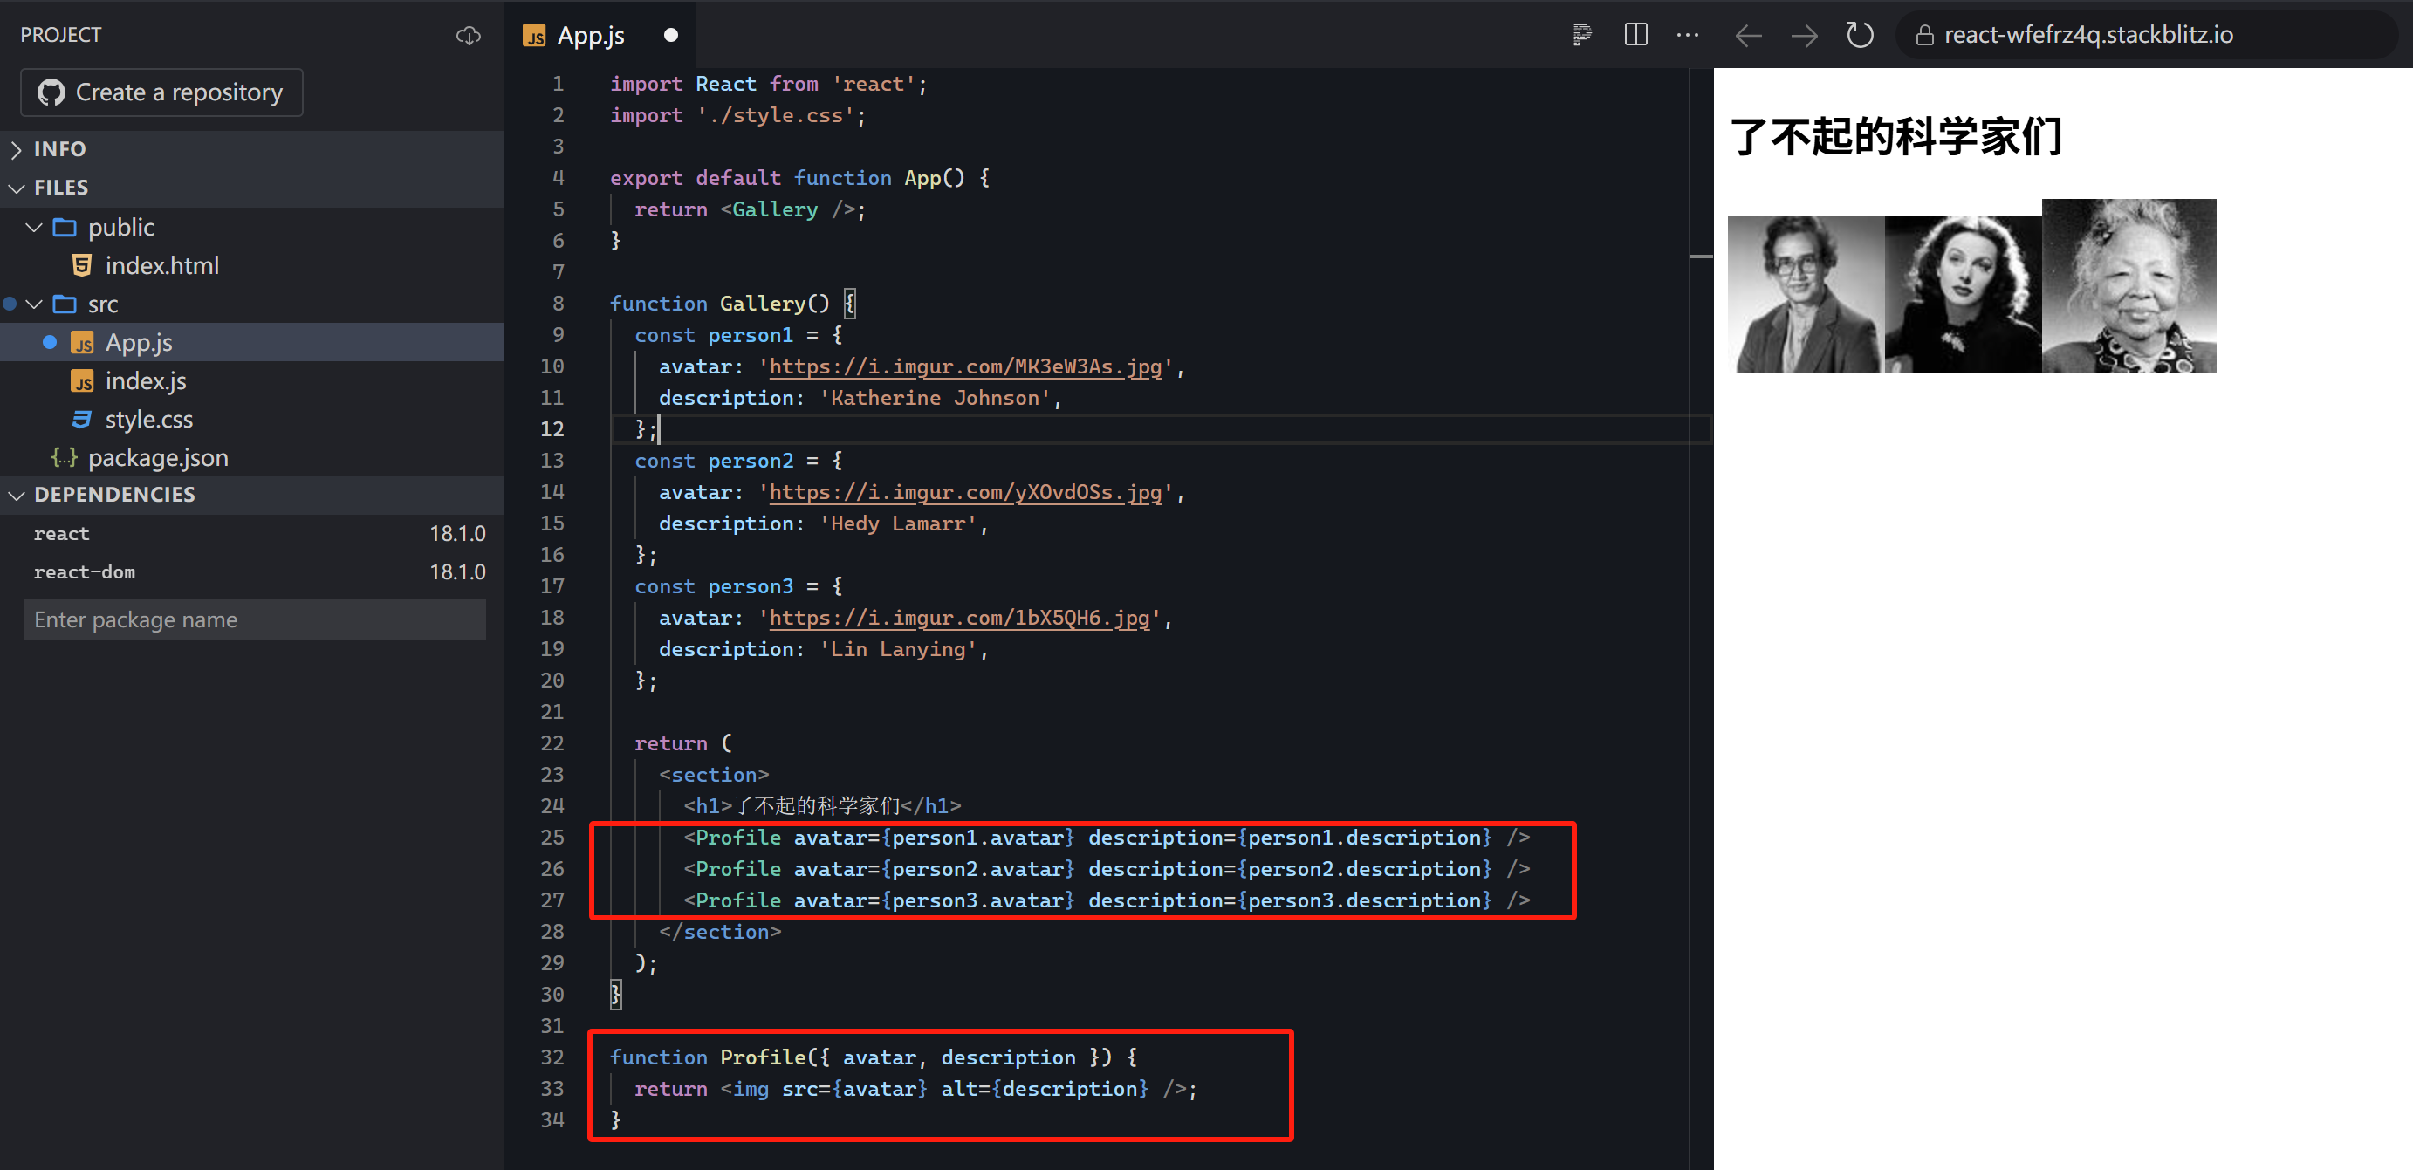
Task: Expand the INFO section
Action: [x=59, y=149]
